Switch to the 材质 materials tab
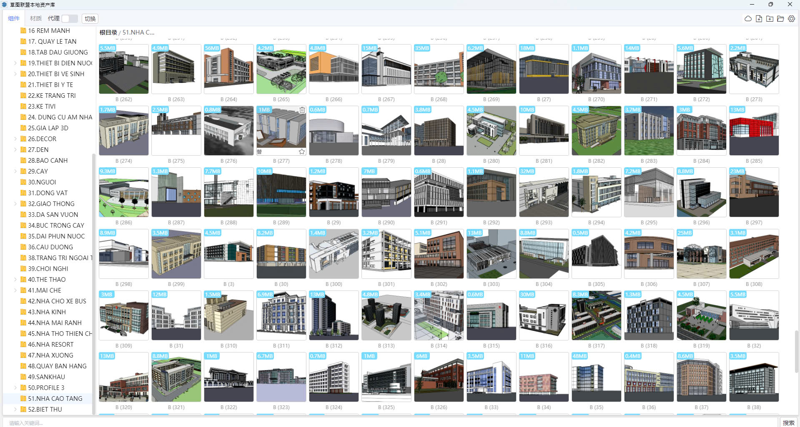The image size is (800, 427). 36,19
